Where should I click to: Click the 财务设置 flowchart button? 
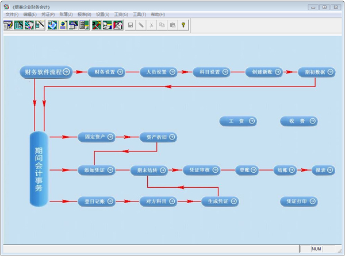click(x=106, y=72)
